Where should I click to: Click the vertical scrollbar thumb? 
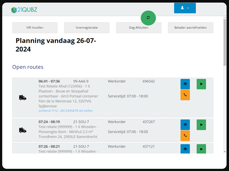[x=225, y=42]
